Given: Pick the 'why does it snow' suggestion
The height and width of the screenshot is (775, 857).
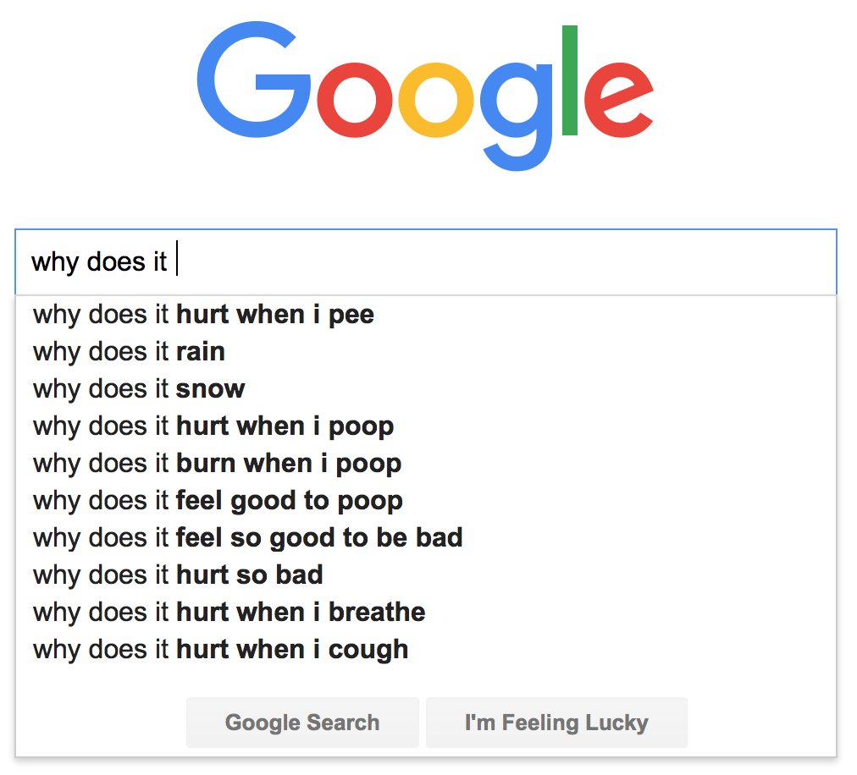Looking at the screenshot, I should [139, 389].
